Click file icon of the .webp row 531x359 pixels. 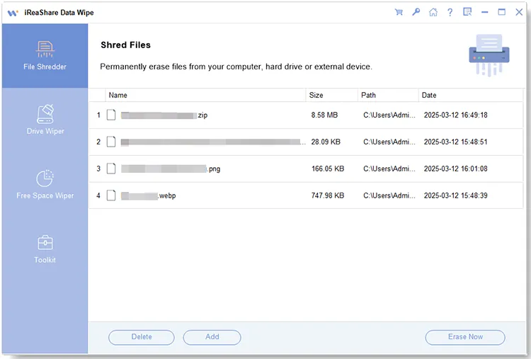[111, 195]
